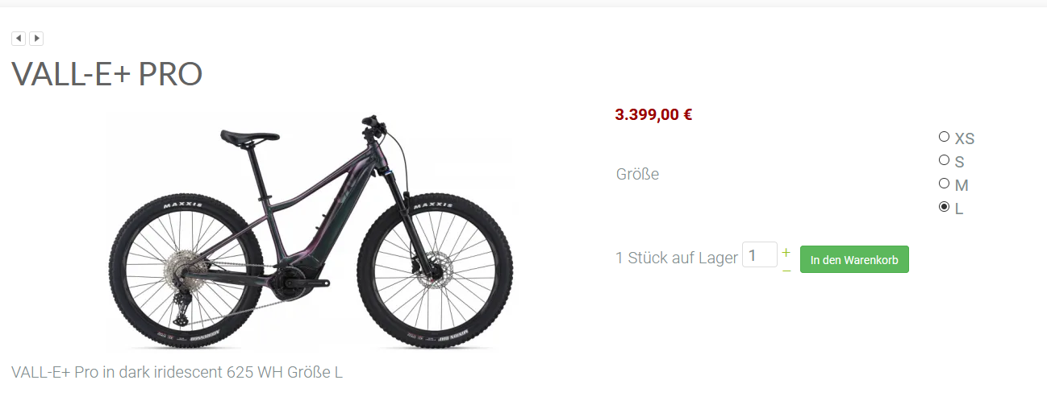Click the L size label text

point(959,209)
